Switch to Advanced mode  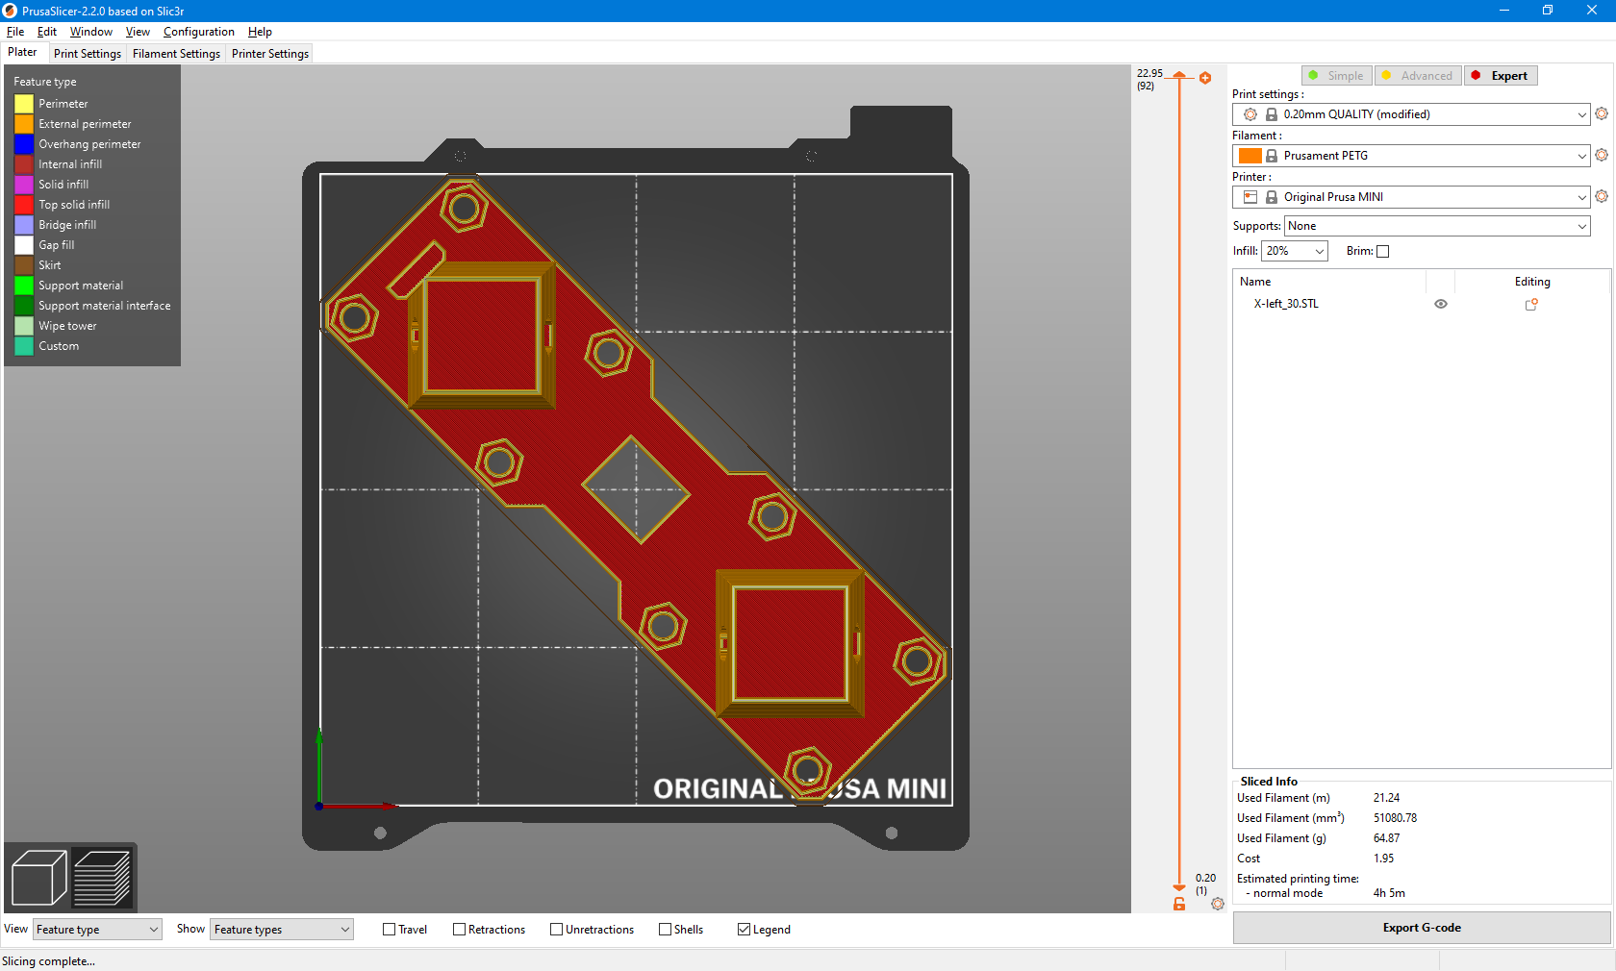tap(1418, 76)
